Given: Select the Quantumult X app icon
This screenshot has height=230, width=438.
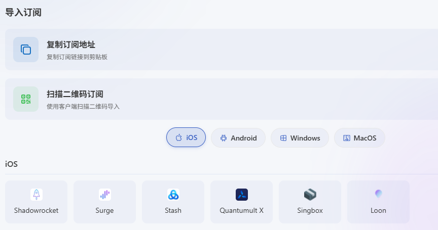Looking at the screenshot, I should click(242, 194).
